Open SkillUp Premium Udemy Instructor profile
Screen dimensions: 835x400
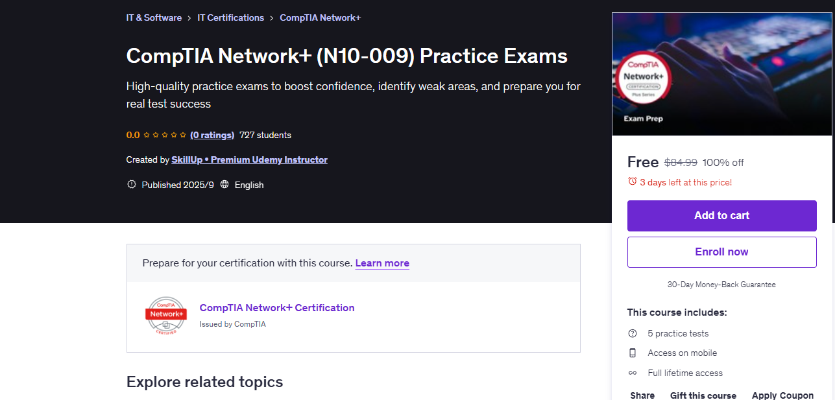coord(249,159)
